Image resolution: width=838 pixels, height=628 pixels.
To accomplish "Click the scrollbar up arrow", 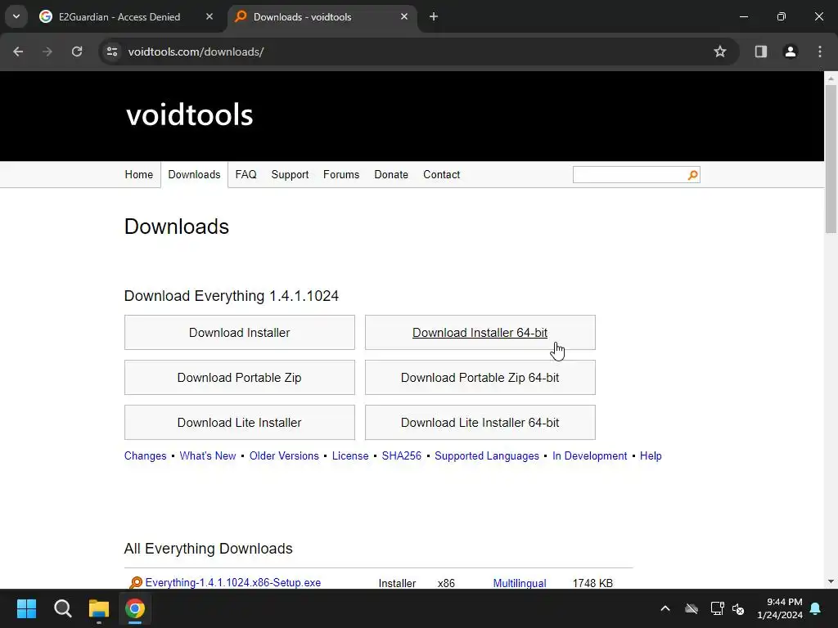I will [x=831, y=78].
